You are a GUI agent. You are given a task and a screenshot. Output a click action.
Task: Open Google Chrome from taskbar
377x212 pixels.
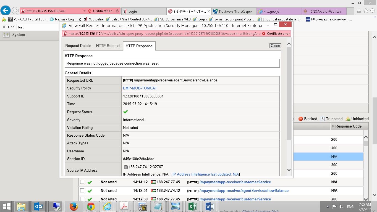(x=91, y=206)
